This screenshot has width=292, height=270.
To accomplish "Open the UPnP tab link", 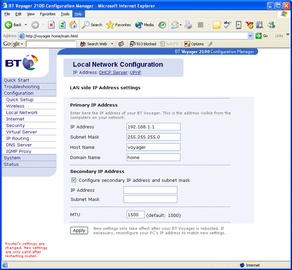I will click(x=136, y=72).
